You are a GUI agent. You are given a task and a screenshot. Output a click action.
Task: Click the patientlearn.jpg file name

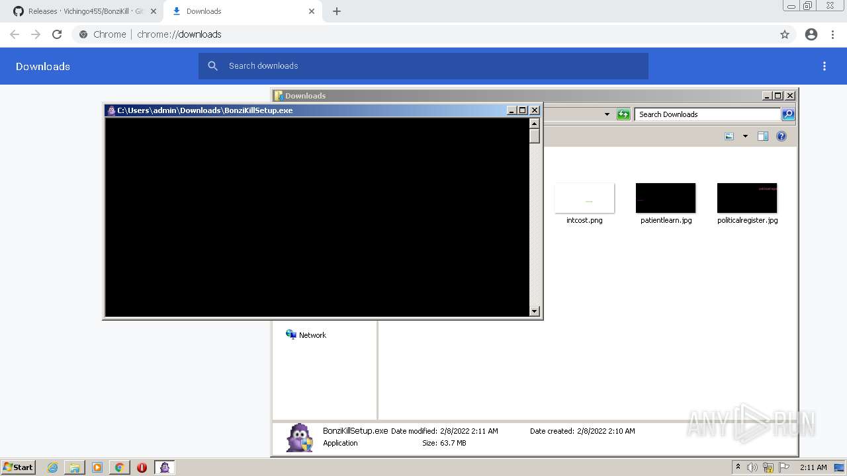click(x=666, y=220)
